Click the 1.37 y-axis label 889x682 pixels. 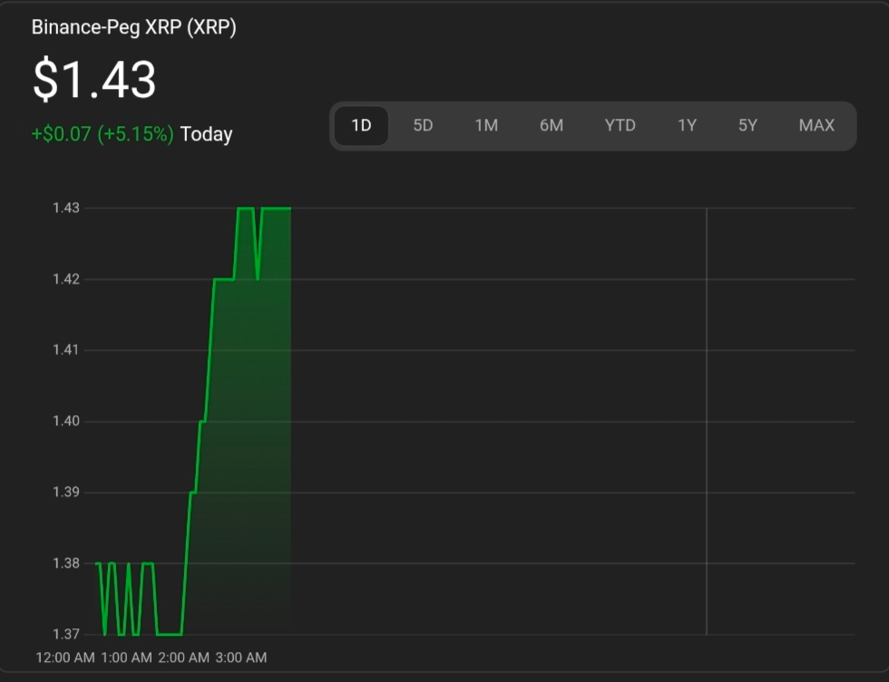point(65,634)
